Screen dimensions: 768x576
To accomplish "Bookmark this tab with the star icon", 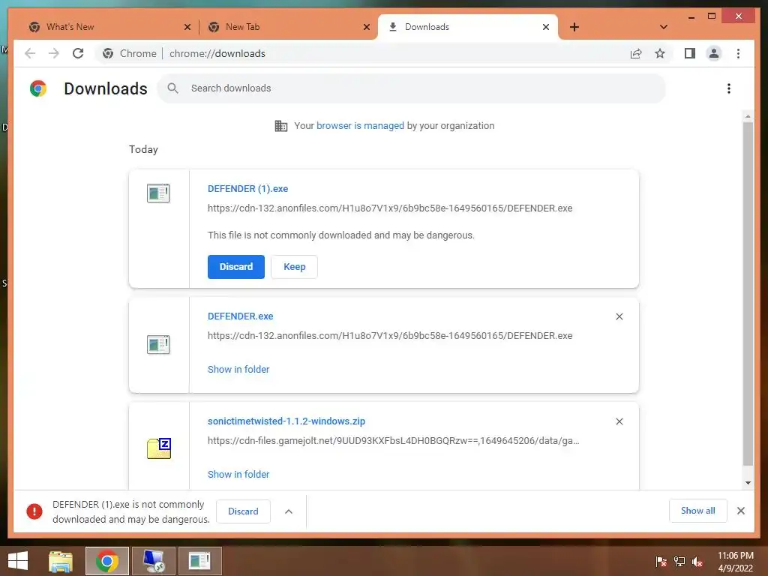I will point(660,53).
